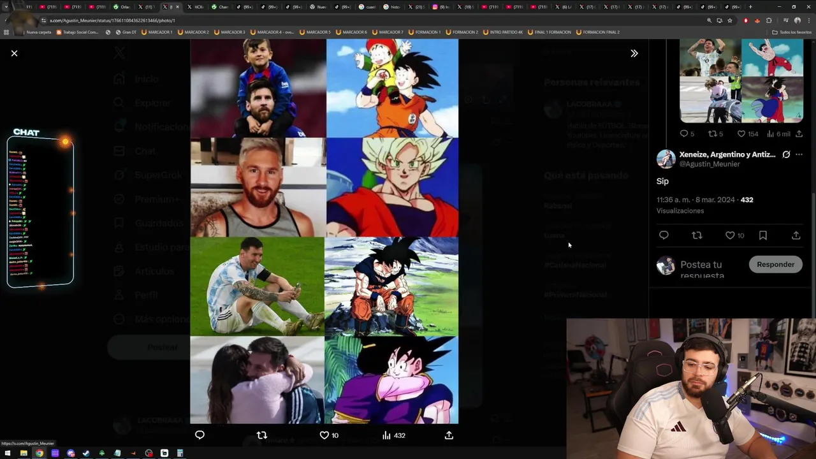
Task: View the parent tweet's 6 mil analytics
Action: (x=778, y=134)
